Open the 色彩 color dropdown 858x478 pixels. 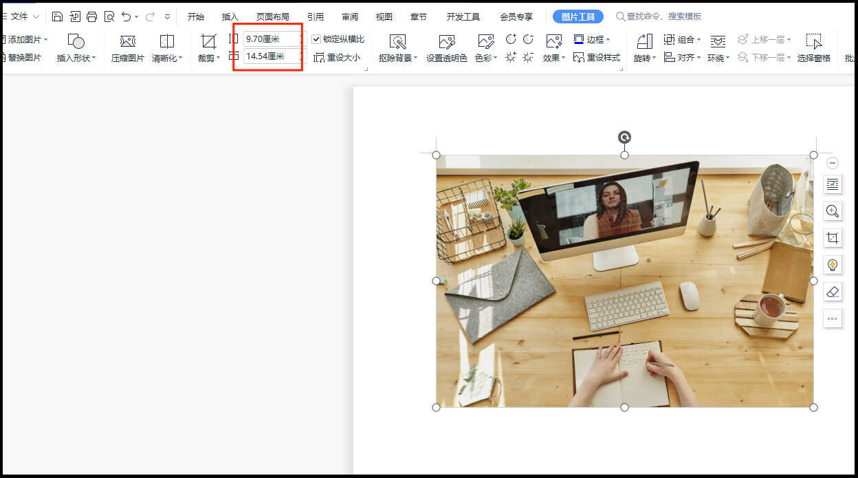(x=495, y=58)
